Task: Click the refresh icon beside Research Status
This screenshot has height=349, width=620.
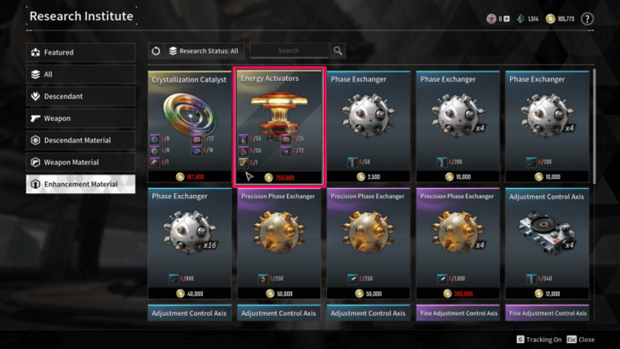Action: [x=156, y=50]
